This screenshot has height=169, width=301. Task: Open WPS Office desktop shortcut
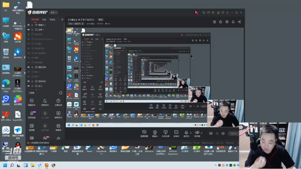[x=6, y=116]
